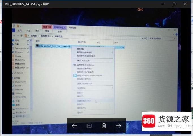The height and width of the screenshot is (136, 193).
Task: Click the search box in photographed Explorer
Action: (162, 38)
